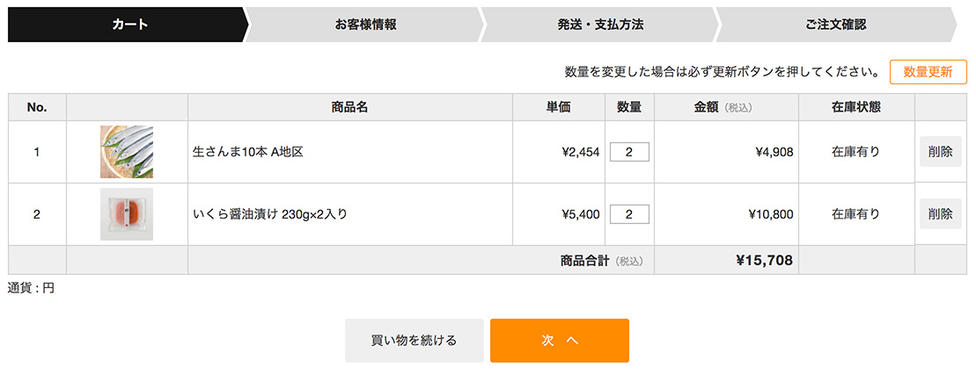Screen dimensions: 976x374
Task: Select quantity field for いくら醤油漬け
Action: coord(629,214)
